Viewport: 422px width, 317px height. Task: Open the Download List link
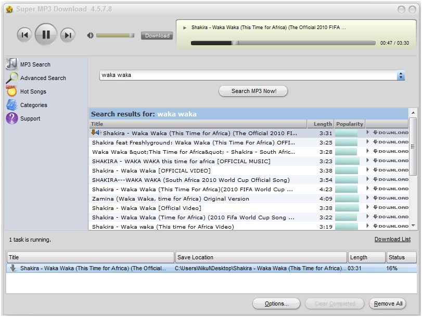click(x=392, y=239)
